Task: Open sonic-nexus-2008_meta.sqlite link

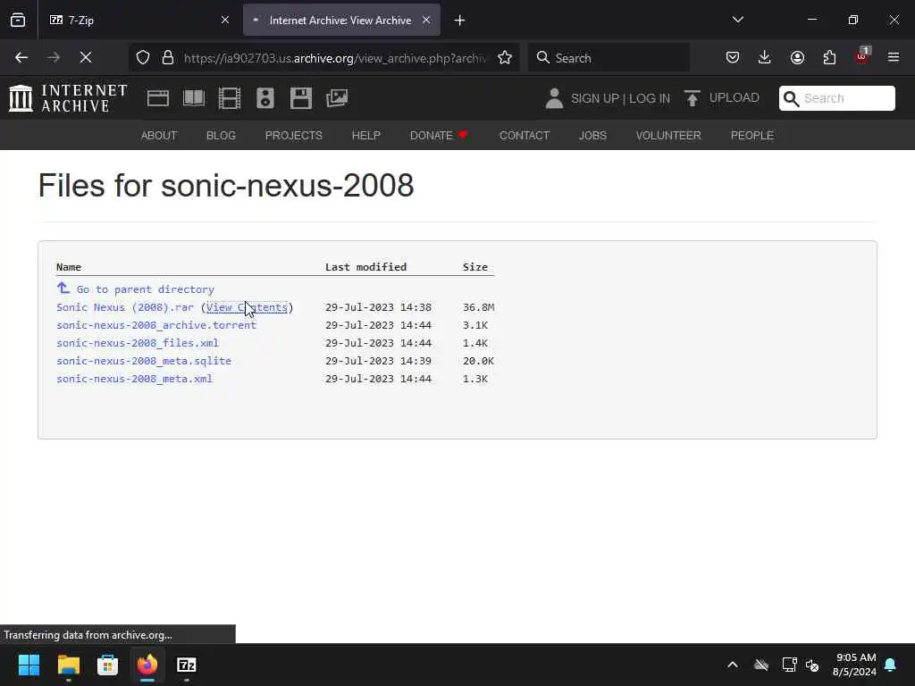Action: pos(144,361)
